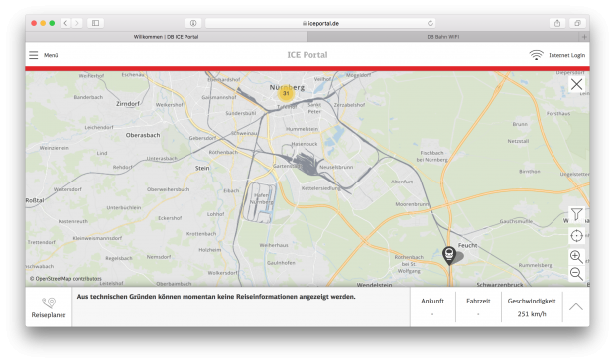This screenshot has width=615, height=363.
Task: Open the Reiseplaner route icon
Action: (49, 302)
